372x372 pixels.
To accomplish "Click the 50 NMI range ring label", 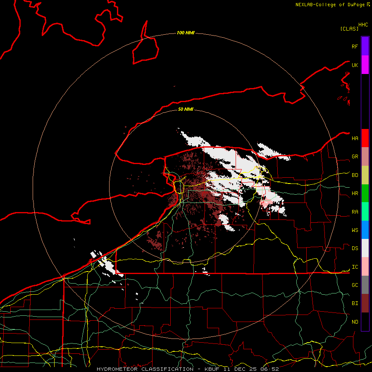I will point(186,109).
